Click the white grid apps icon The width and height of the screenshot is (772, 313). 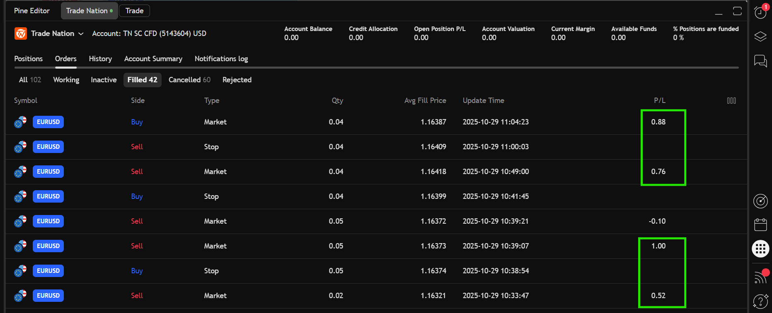pyautogui.click(x=760, y=249)
